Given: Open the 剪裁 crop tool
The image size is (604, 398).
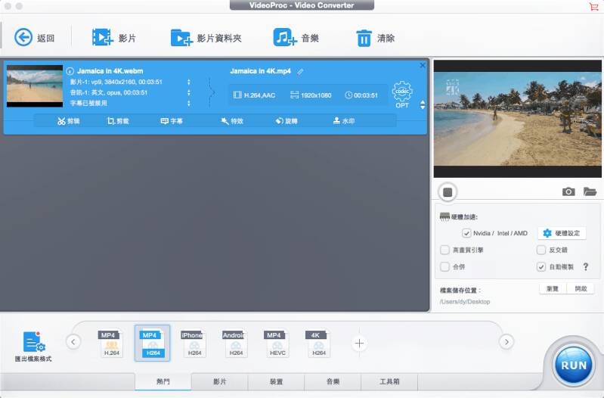Looking at the screenshot, I should [118, 121].
